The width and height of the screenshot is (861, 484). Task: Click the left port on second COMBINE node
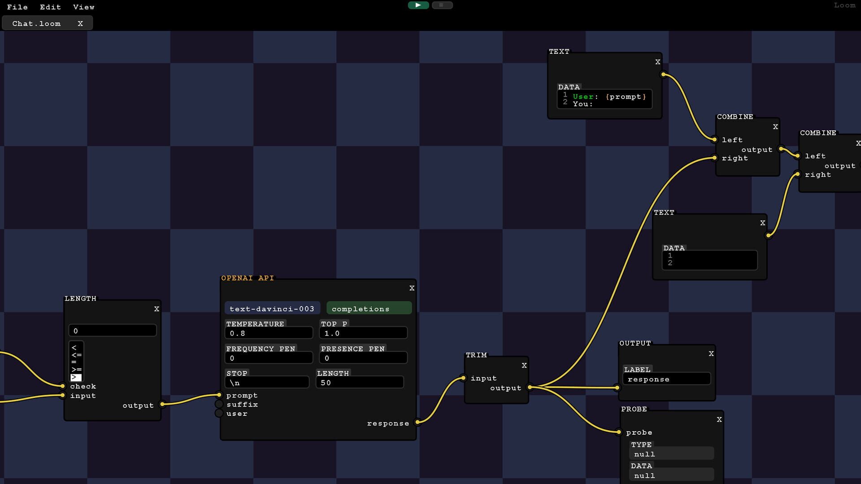tap(797, 156)
